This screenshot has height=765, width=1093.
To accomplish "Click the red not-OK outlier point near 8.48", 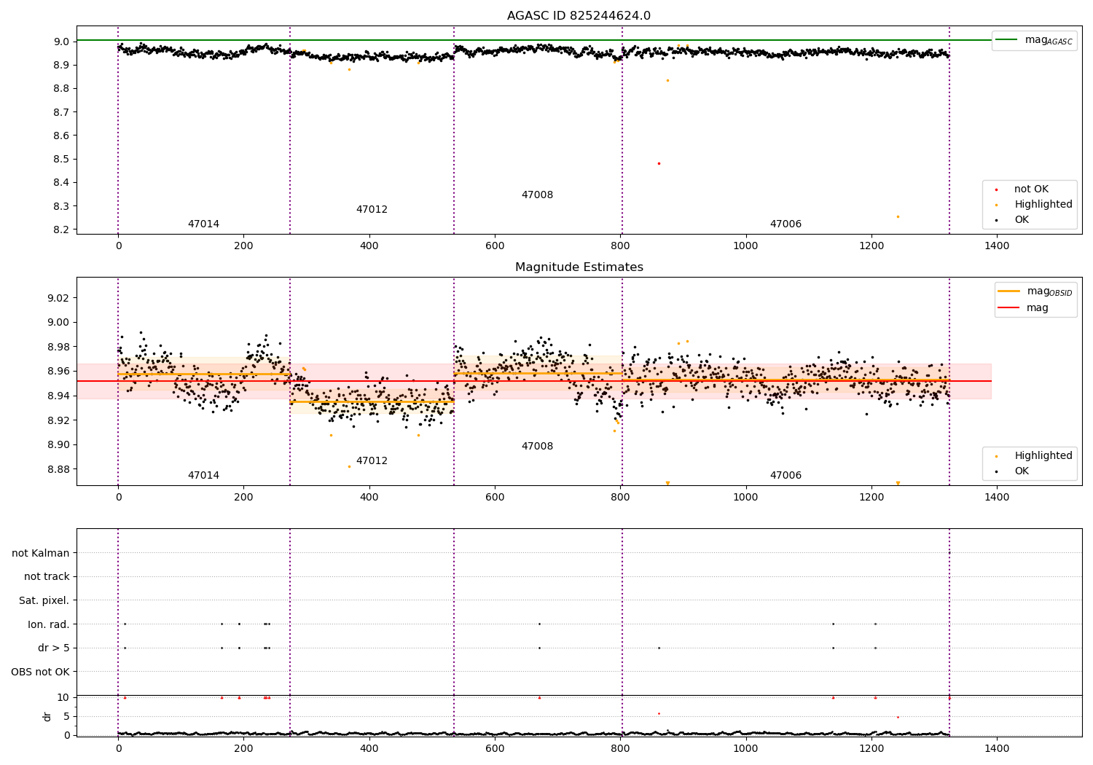I will pyautogui.click(x=659, y=163).
